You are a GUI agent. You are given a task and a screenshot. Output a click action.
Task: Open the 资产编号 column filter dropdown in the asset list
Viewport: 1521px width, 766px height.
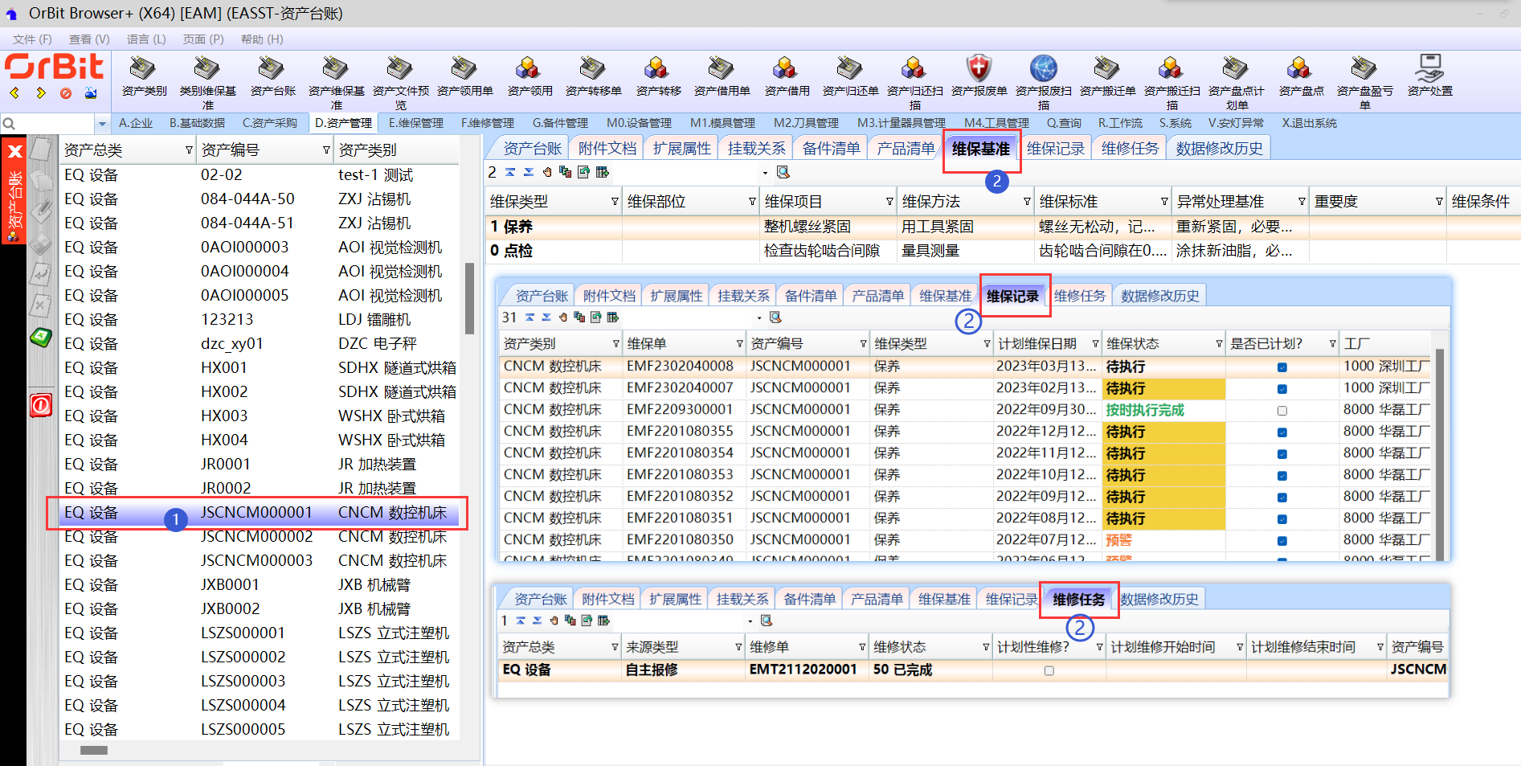pos(326,150)
